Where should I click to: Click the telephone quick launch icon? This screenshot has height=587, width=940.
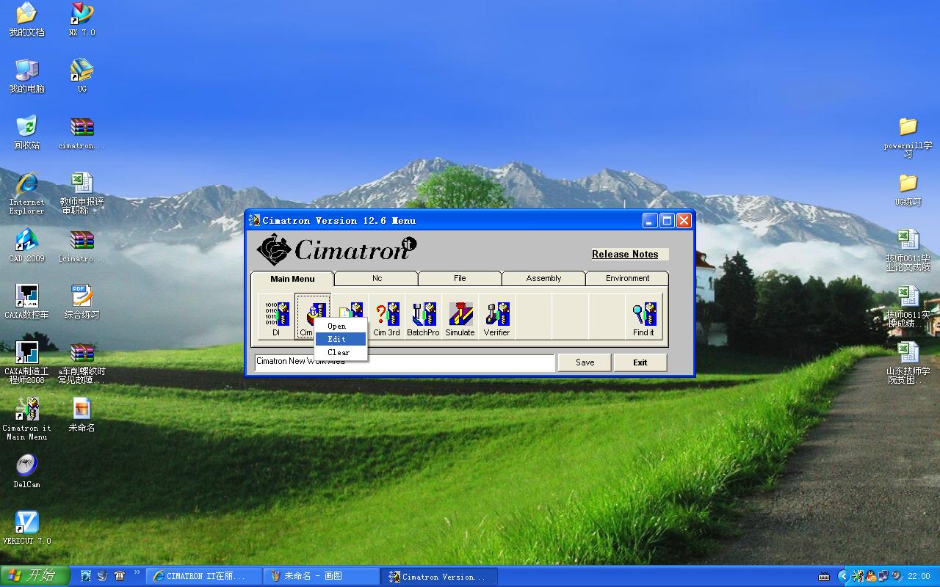click(119, 576)
